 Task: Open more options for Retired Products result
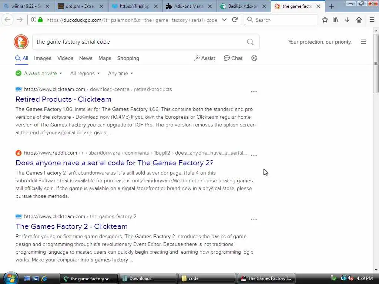[254, 92]
